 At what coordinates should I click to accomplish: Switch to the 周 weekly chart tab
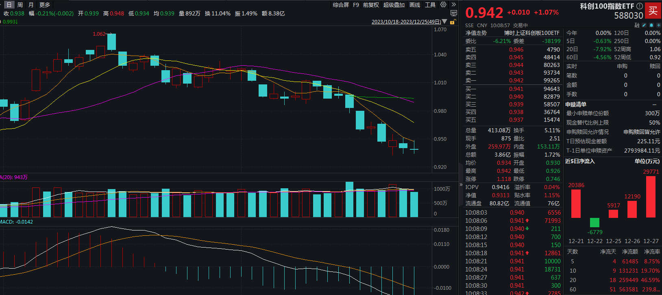pos(20,5)
